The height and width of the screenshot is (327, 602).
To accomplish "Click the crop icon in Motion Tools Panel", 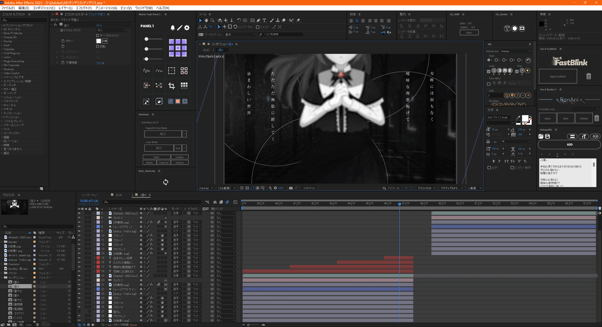I will [172, 86].
